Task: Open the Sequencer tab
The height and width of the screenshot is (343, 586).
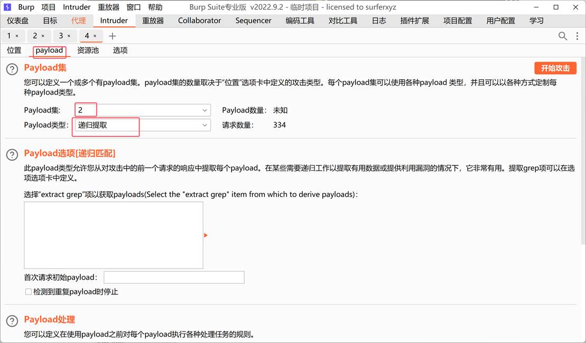Action: pyautogui.click(x=254, y=21)
